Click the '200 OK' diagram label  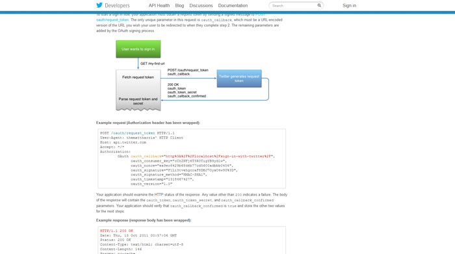click(x=173, y=84)
